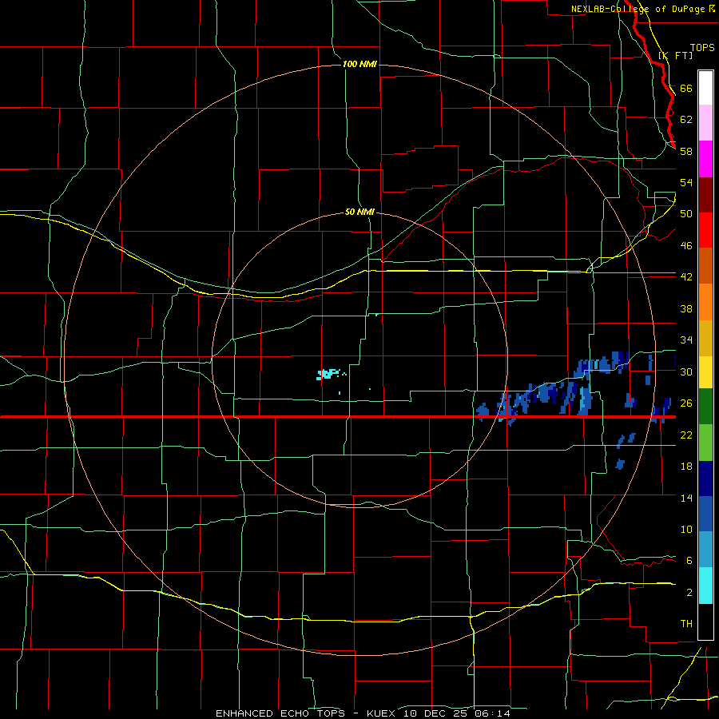Click the legend value 22
The height and width of the screenshot is (719, 719).
686,435
